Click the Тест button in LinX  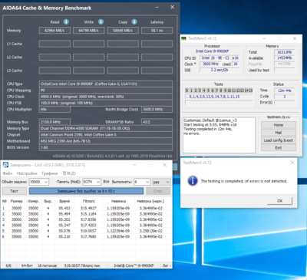point(15,191)
